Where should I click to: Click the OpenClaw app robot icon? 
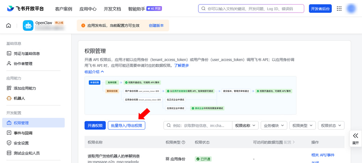coord(28,25)
